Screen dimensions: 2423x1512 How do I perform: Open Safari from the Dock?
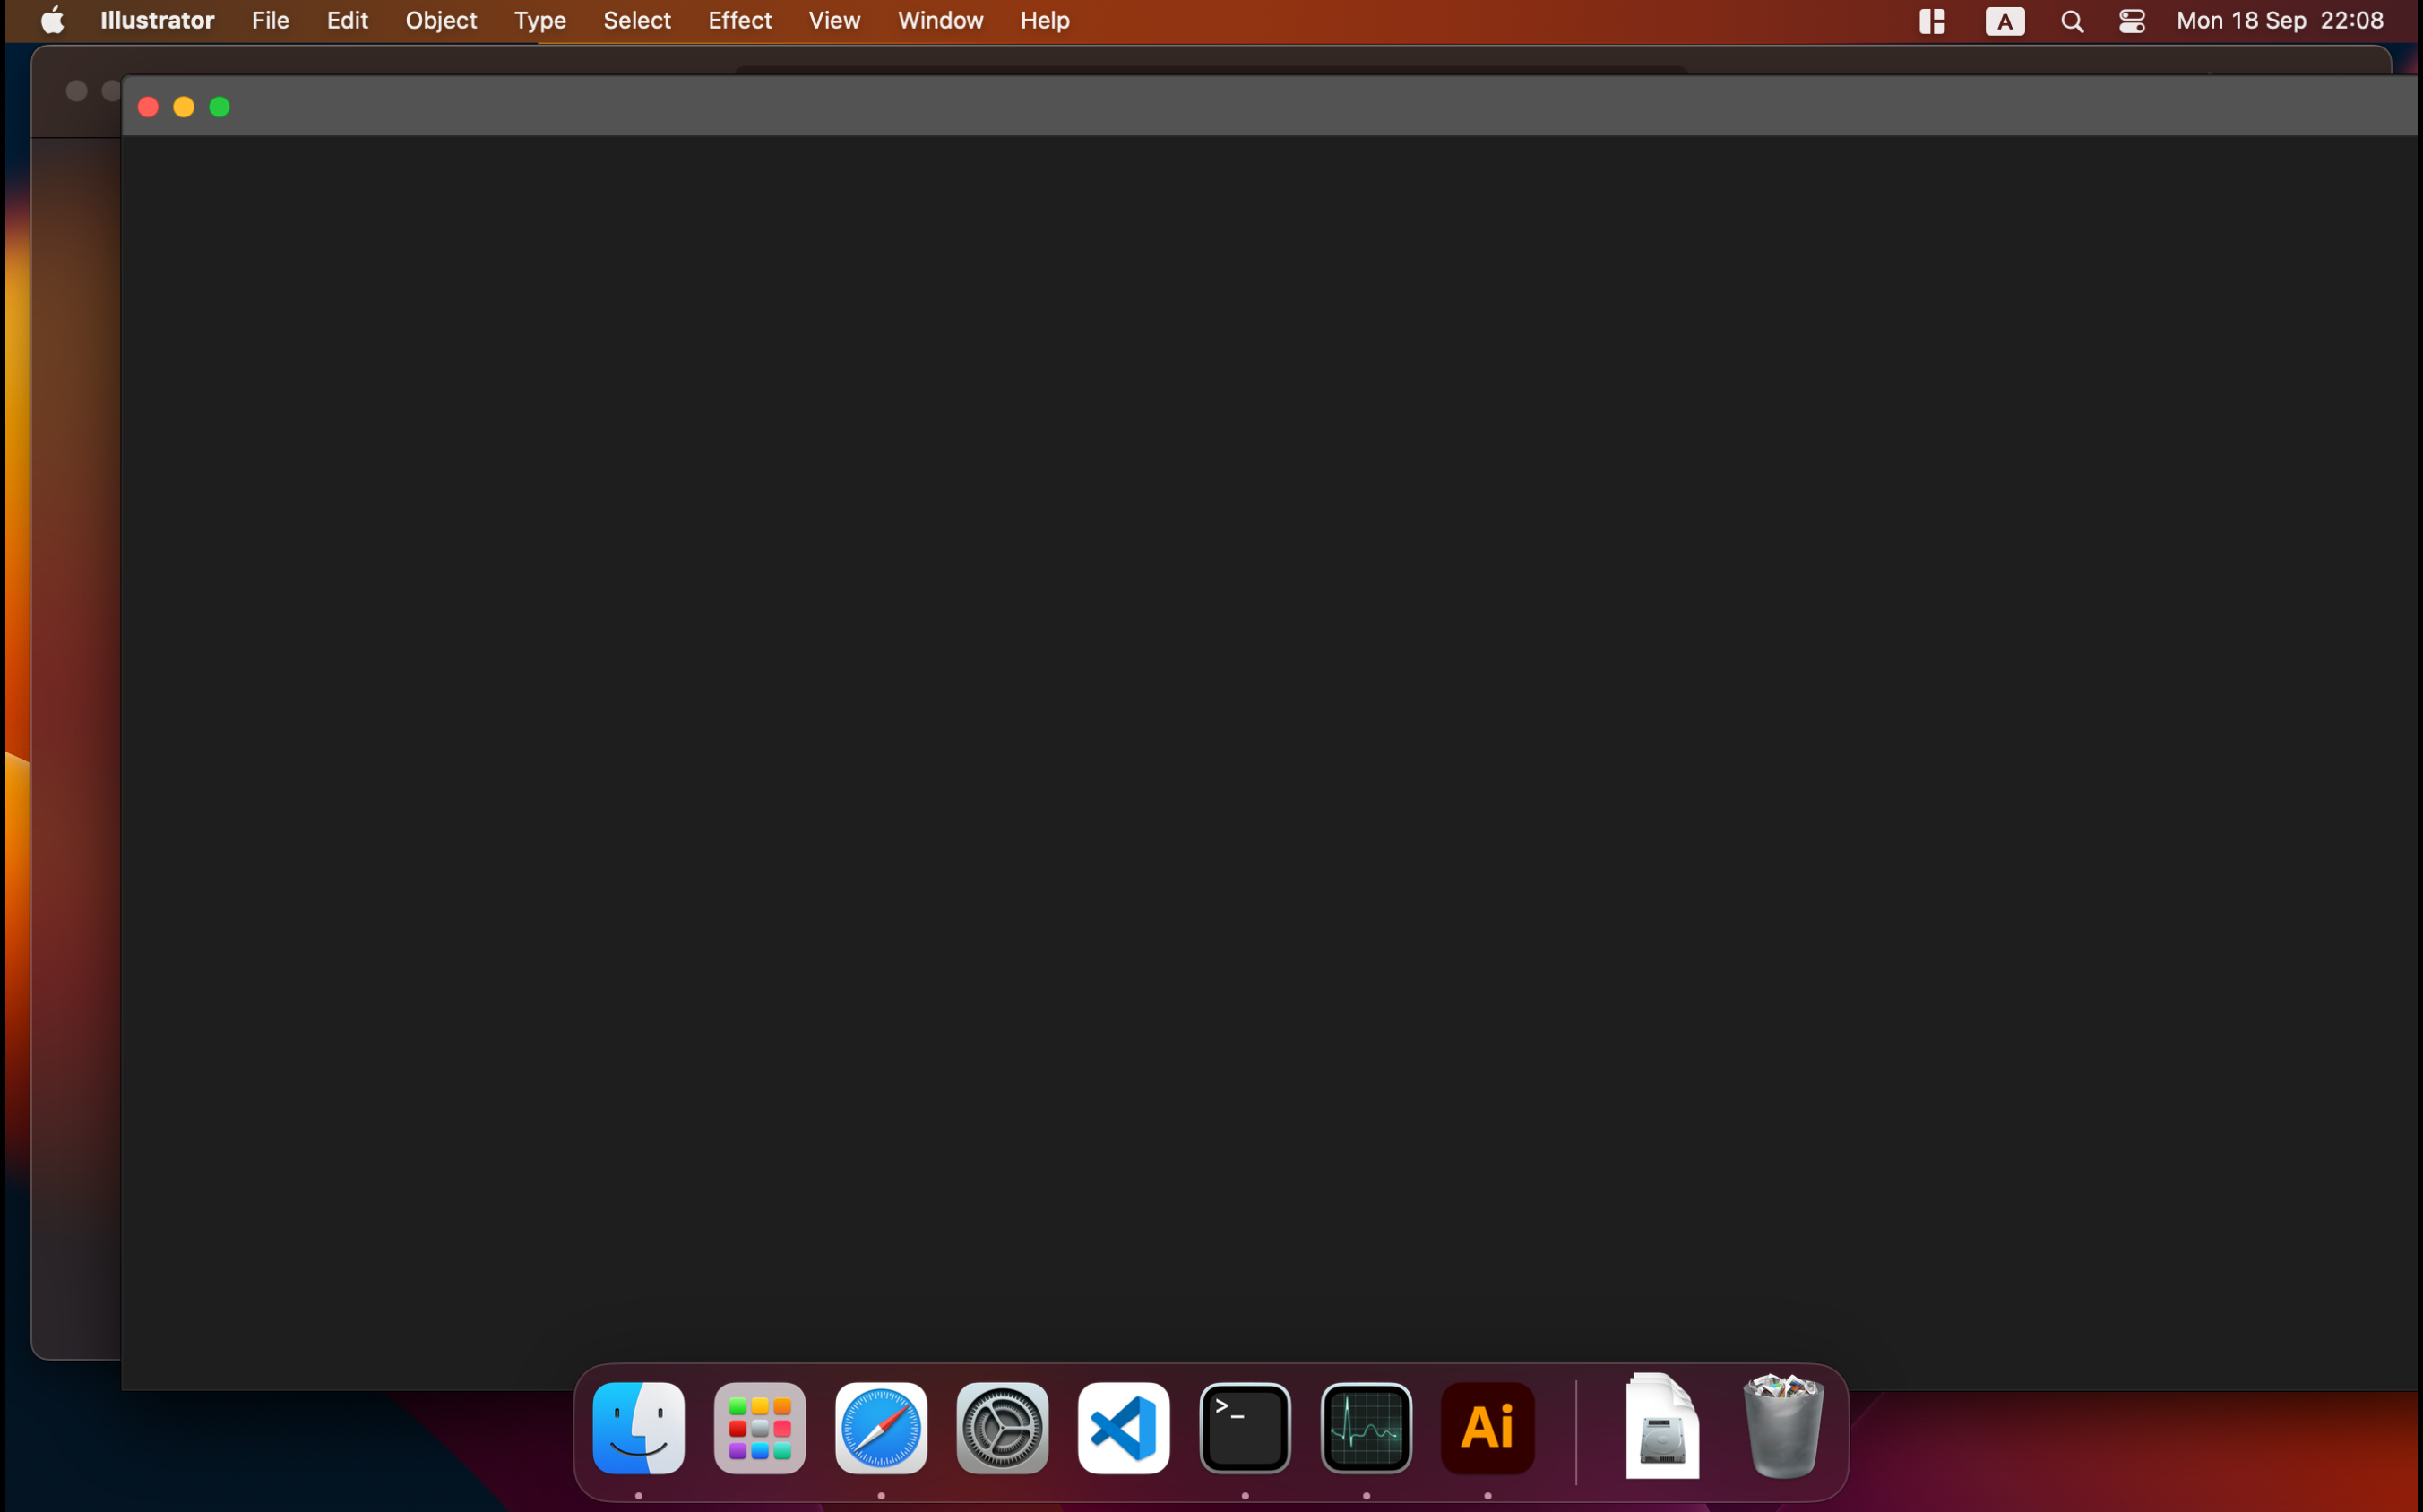pyautogui.click(x=879, y=1427)
